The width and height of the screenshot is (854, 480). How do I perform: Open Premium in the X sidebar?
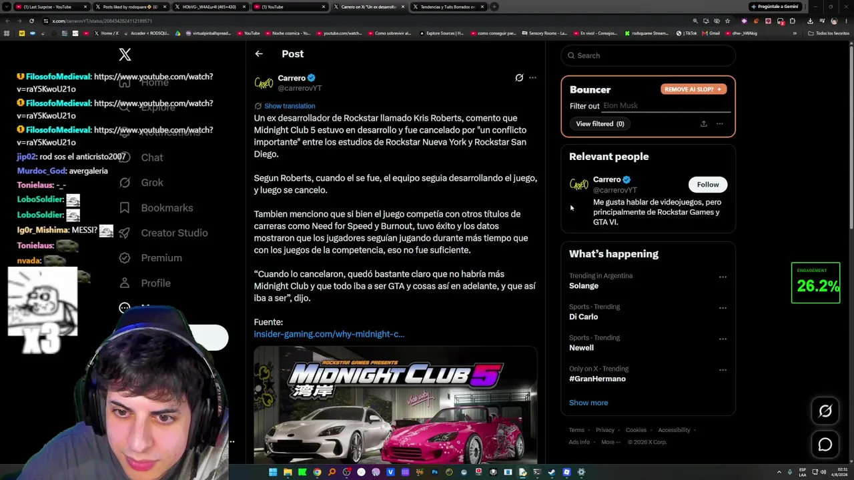[x=150, y=258]
